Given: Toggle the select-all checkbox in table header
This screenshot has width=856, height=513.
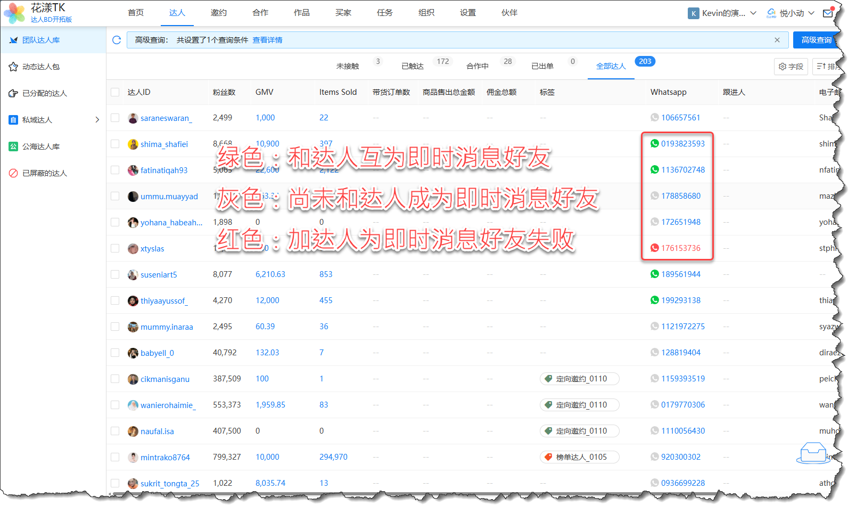Looking at the screenshot, I should point(115,92).
